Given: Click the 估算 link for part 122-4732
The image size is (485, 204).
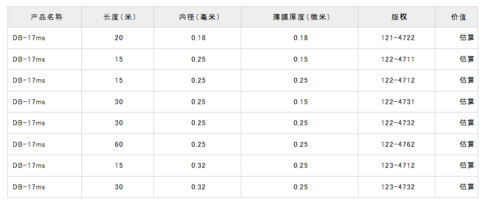Looking at the screenshot, I should pos(467,123).
